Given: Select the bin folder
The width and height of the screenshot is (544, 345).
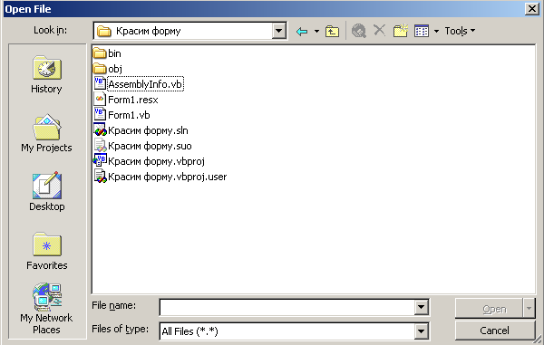Looking at the screenshot, I should [x=107, y=53].
